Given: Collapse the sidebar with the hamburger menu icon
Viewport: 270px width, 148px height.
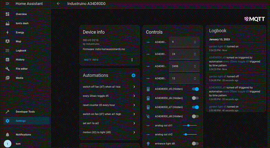Looking at the screenshot, I should coord(8,4).
